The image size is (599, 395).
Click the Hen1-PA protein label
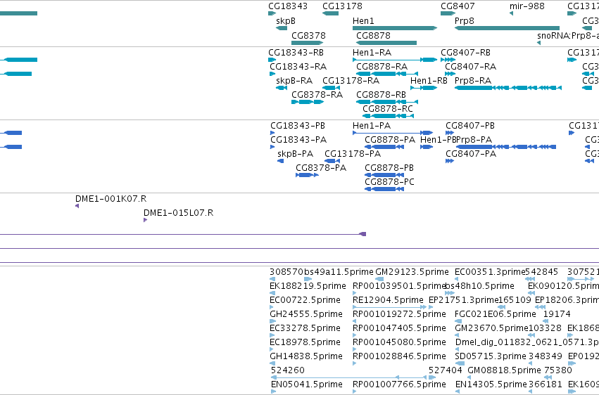[372, 126]
